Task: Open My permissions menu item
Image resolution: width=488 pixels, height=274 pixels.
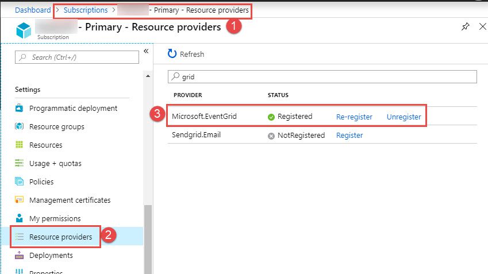Action: click(55, 218)
